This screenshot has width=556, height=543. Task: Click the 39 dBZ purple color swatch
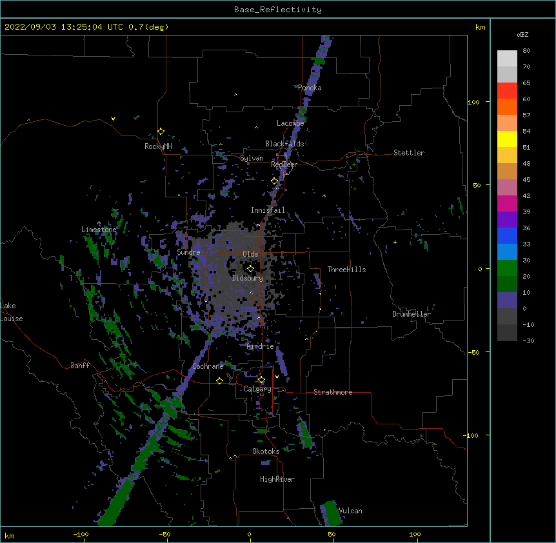pos(507,219)
